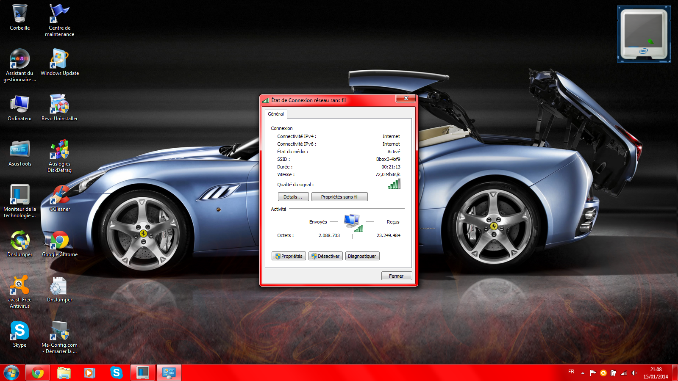Click the SSID value Bbox3-4bf9
This screenshot has height=381, width=678.
[x=388, y=159]
